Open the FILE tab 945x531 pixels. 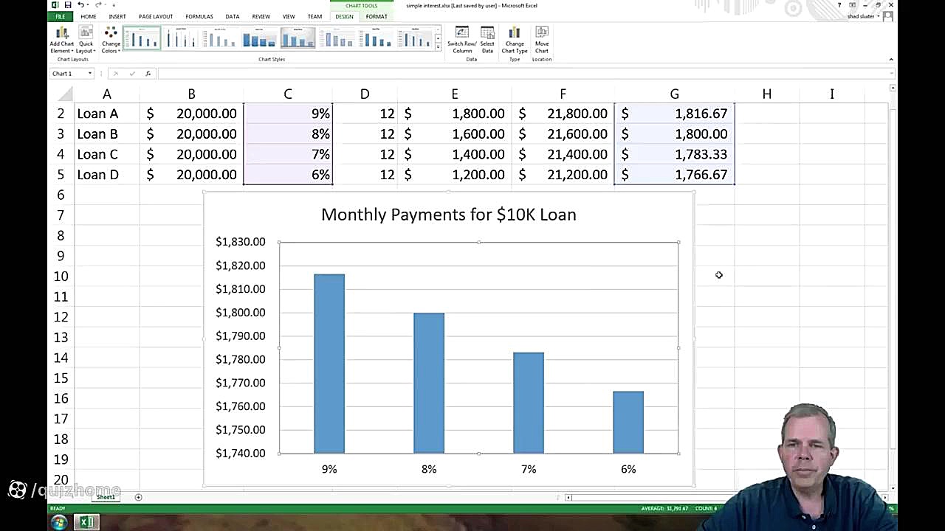pos(61,16)
